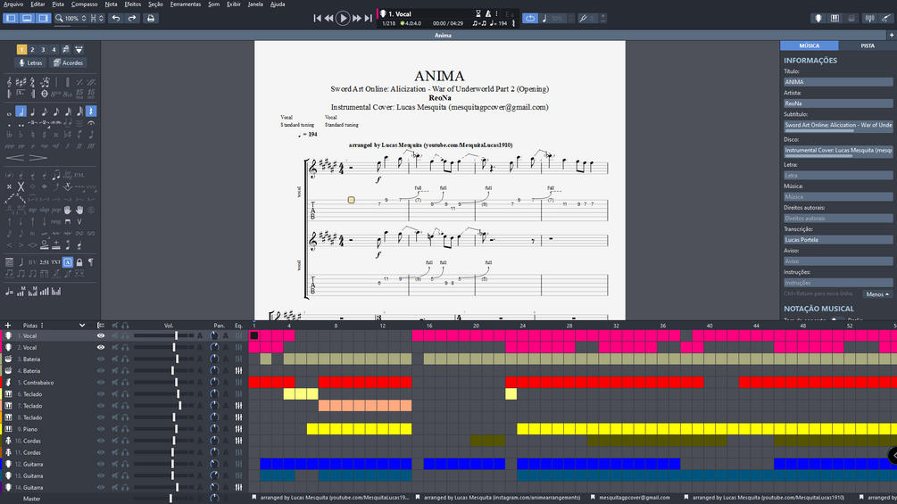Click the Print icon
The image size is (897, 504).
click(151, 18)
